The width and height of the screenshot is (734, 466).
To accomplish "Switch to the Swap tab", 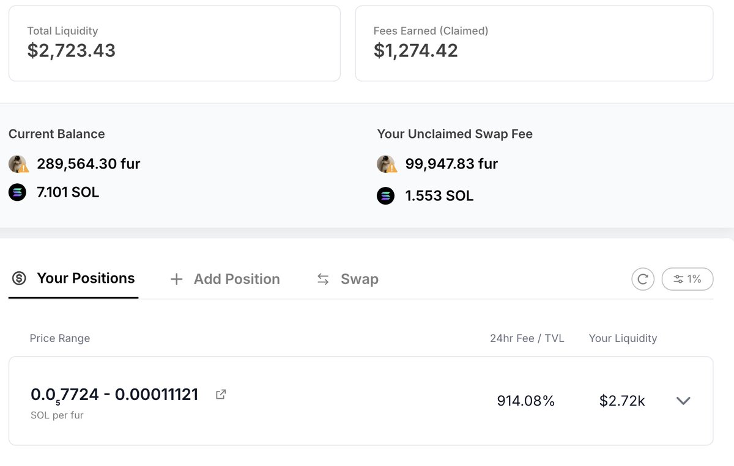I will [x=347, y=279].
